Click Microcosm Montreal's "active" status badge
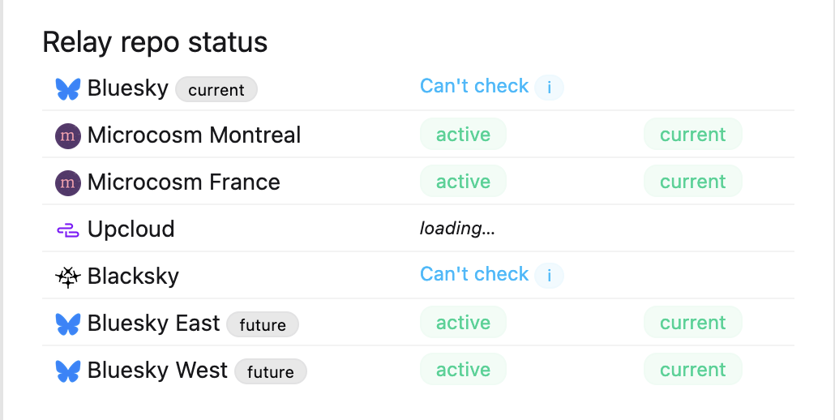Screen dimensions: 835x420 (463, 135)
